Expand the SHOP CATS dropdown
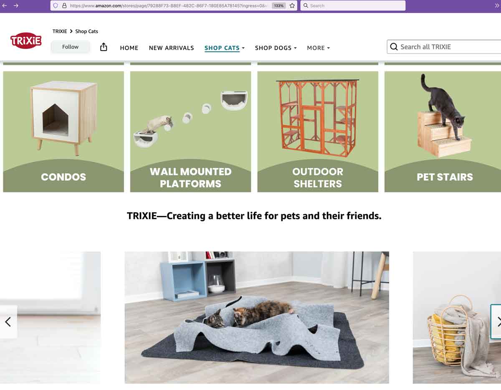 (225, 48)
